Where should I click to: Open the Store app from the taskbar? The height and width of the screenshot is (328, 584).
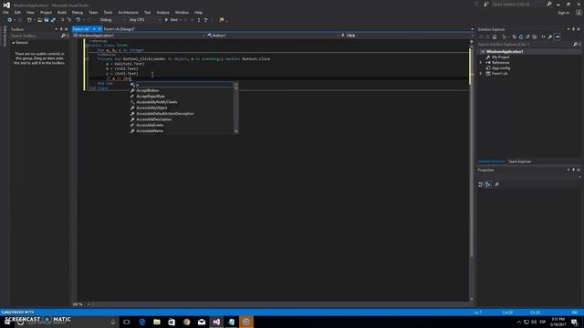pyautogui.click(x=172, y=322)
